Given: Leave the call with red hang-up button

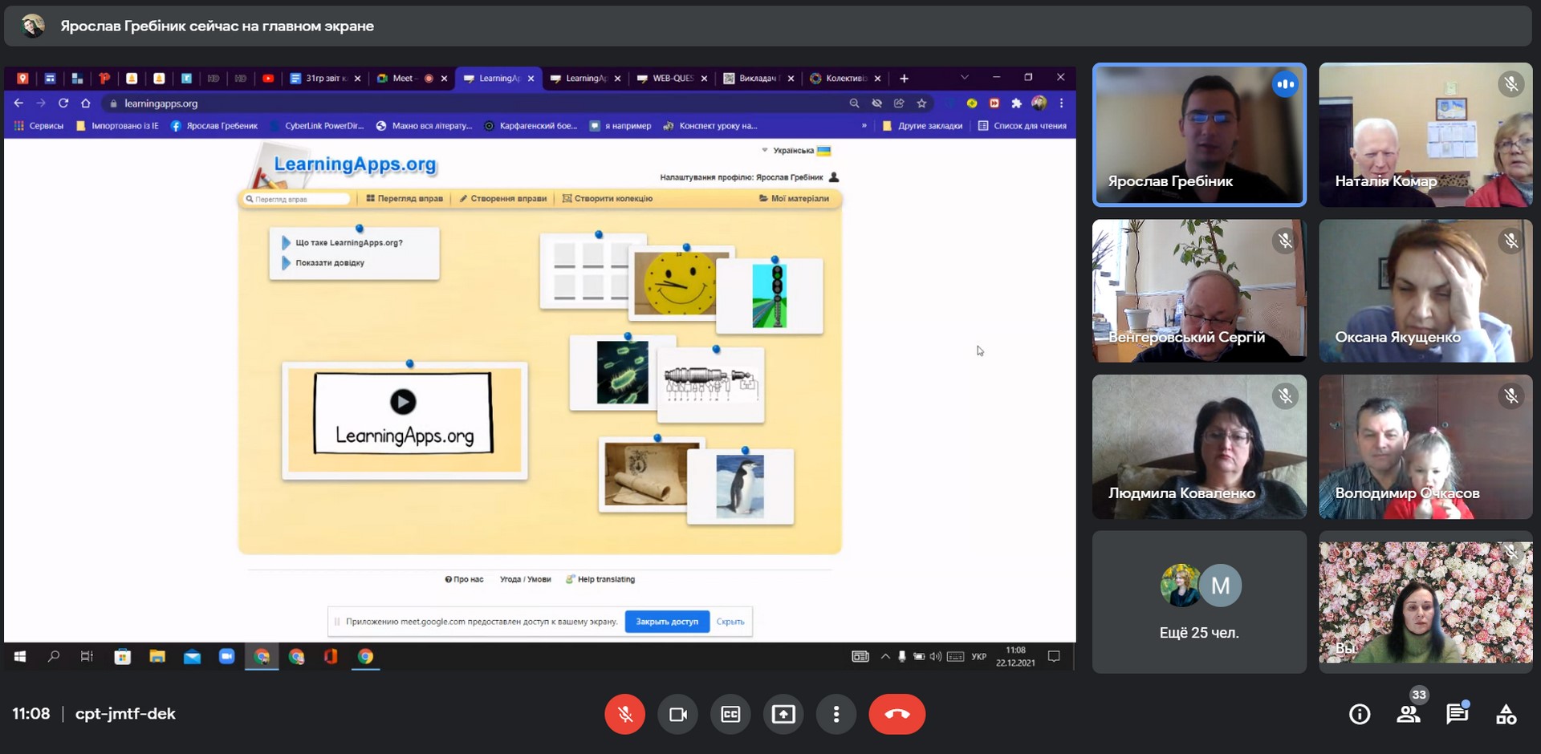Looking at the screenshot, I should point(897,714).
